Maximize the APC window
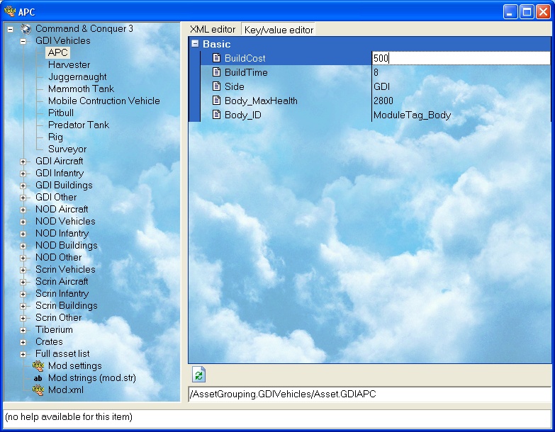555x432 pixels. point(527,11)
